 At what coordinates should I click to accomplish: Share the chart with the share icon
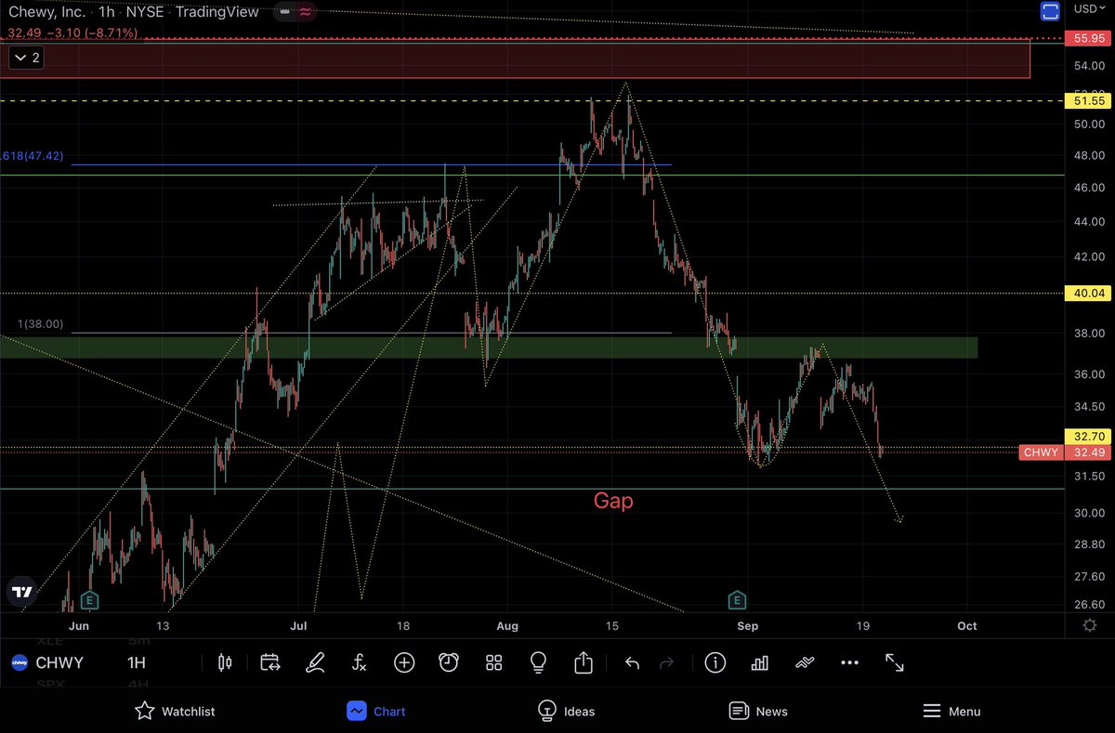tap(584, 662)
